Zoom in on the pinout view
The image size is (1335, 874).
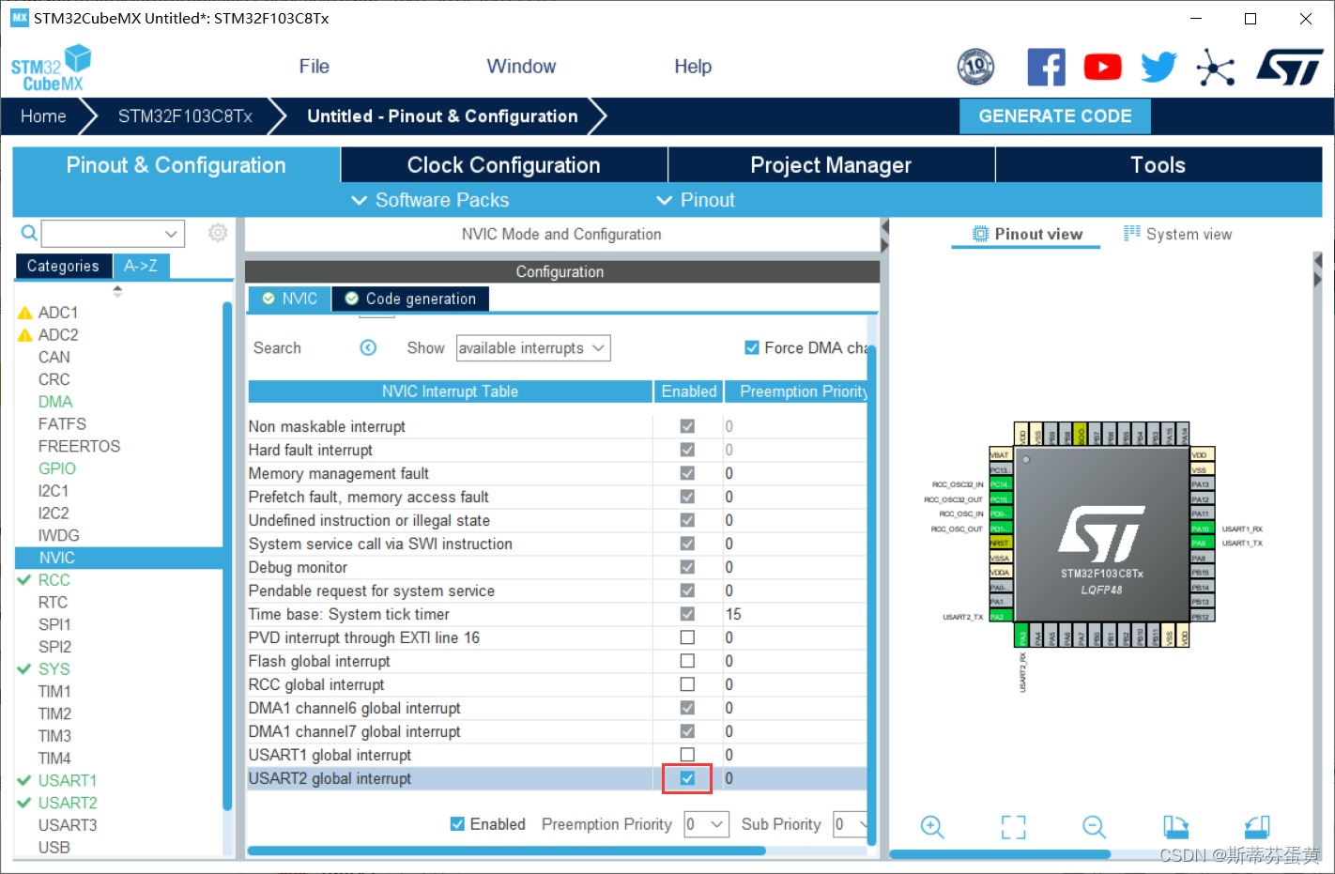[x=932, y=826]
